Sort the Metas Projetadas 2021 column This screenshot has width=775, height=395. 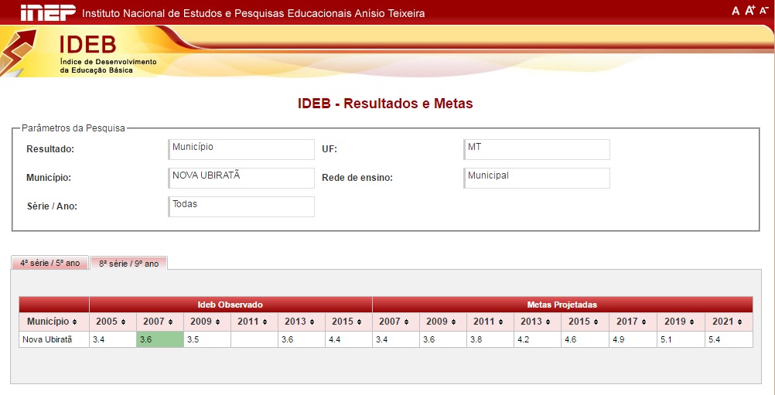pos(739,322)
